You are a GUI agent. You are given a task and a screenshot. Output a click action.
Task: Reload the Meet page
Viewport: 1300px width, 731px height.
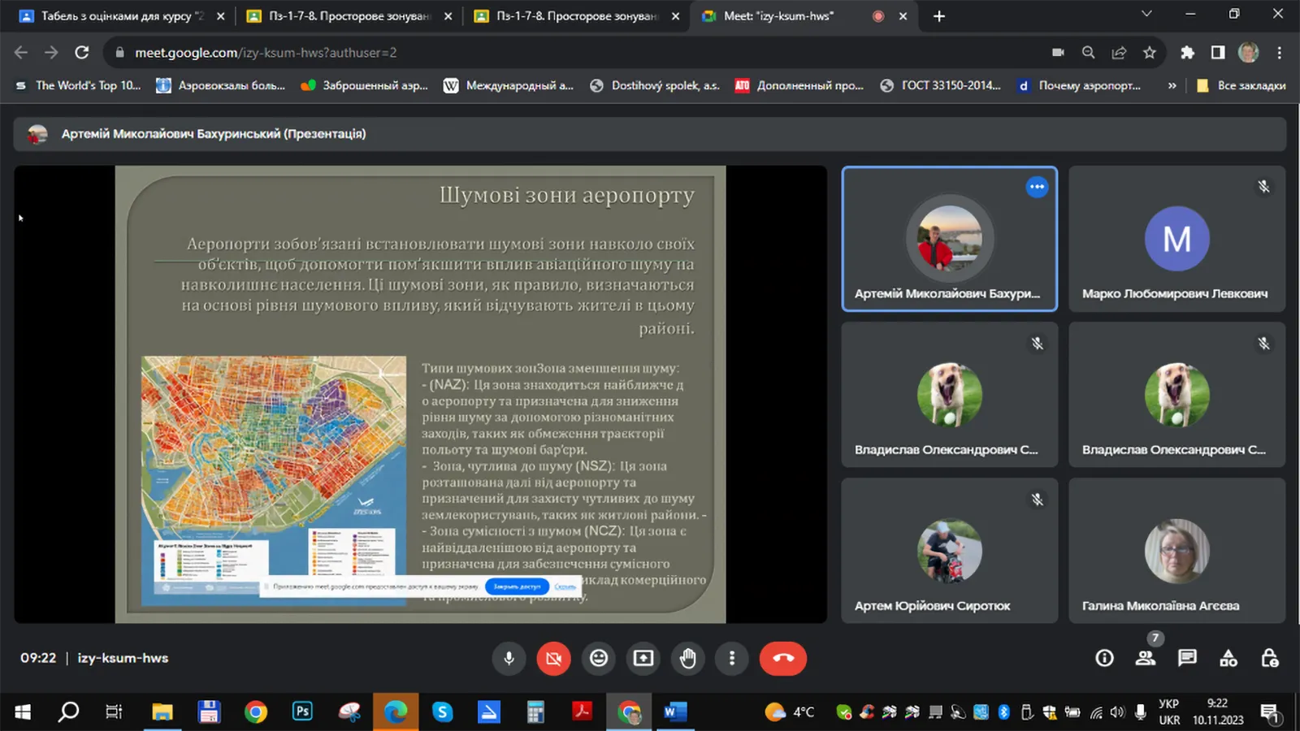pos(82,52)
